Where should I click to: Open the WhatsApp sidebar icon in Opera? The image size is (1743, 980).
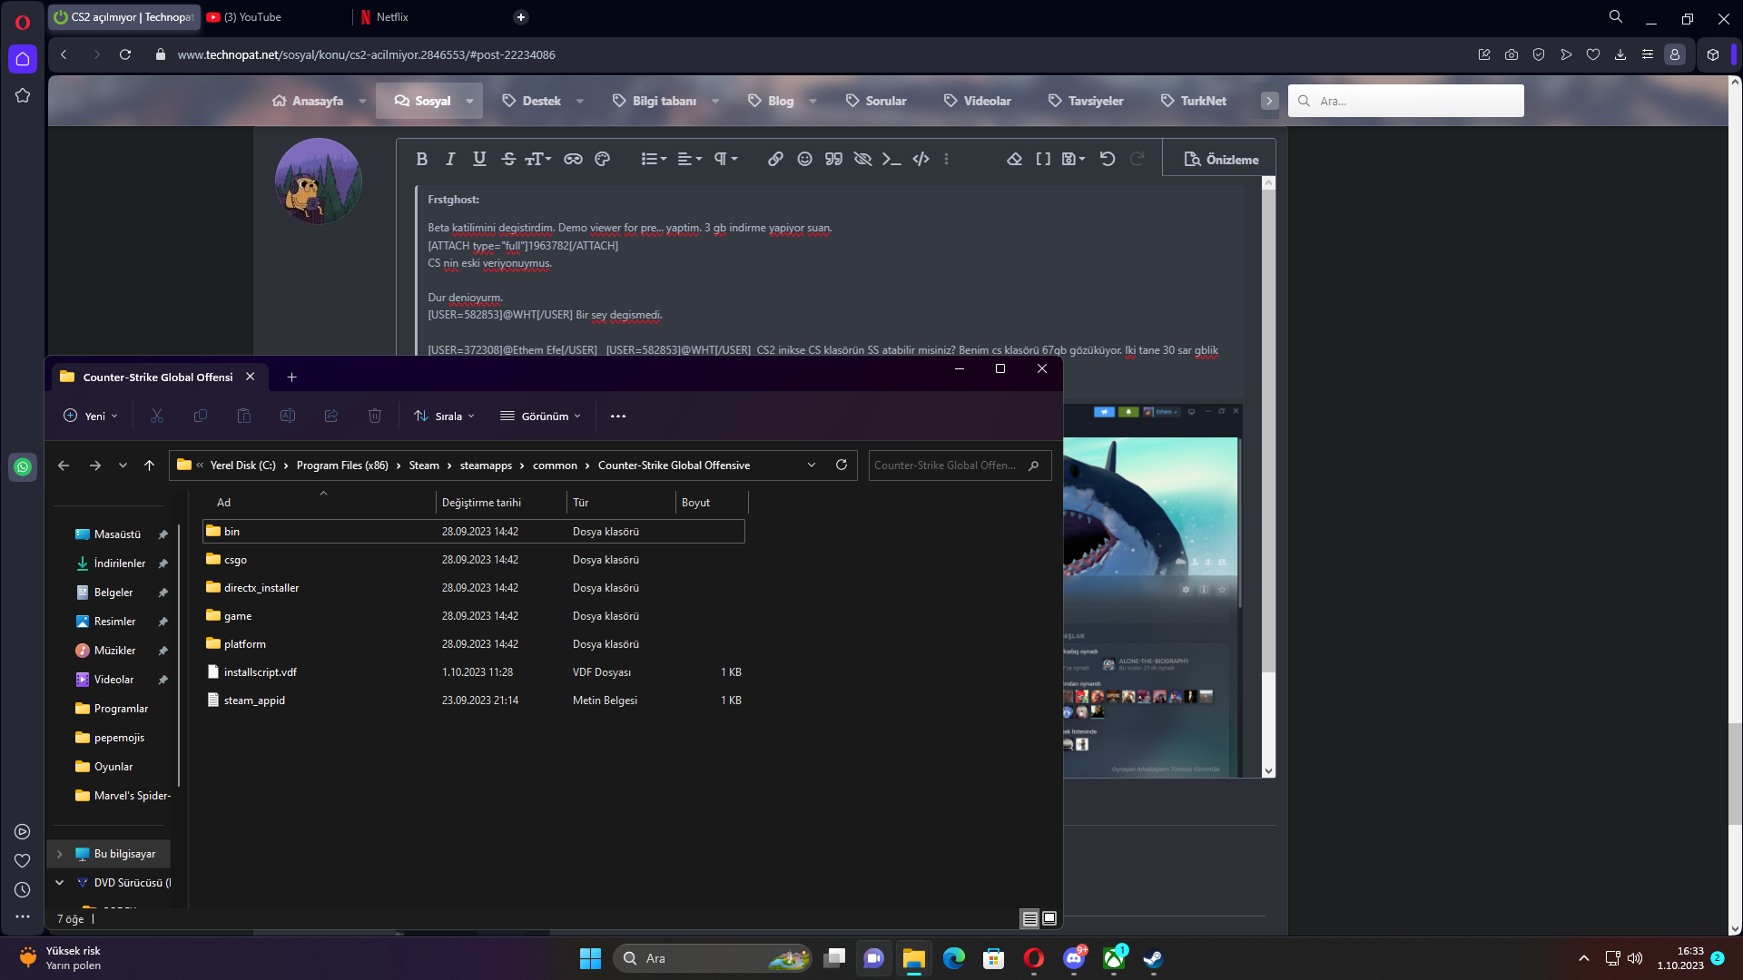tap(23, 466)
